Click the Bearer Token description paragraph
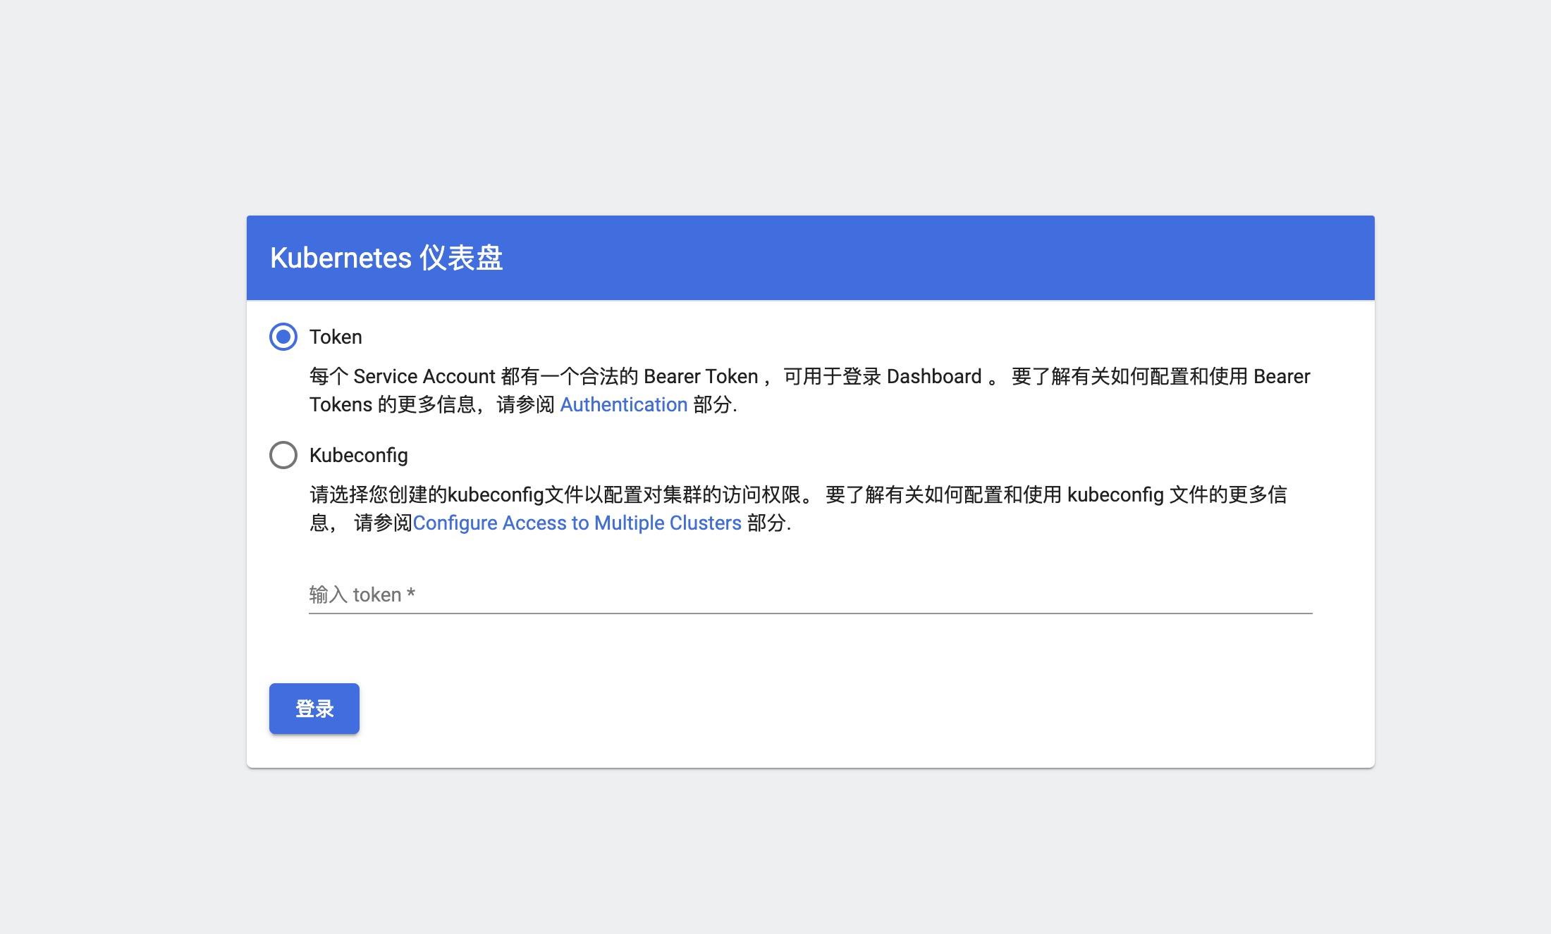 tap(775, 390)
